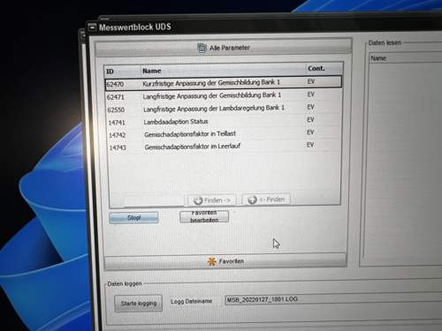Expand the Favoriten section bar
The height and width of the screenshot is (331, 442).
225,261
